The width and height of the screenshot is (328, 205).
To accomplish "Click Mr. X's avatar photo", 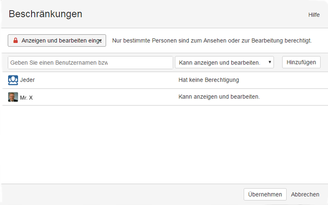I will [x=13, y=97].
